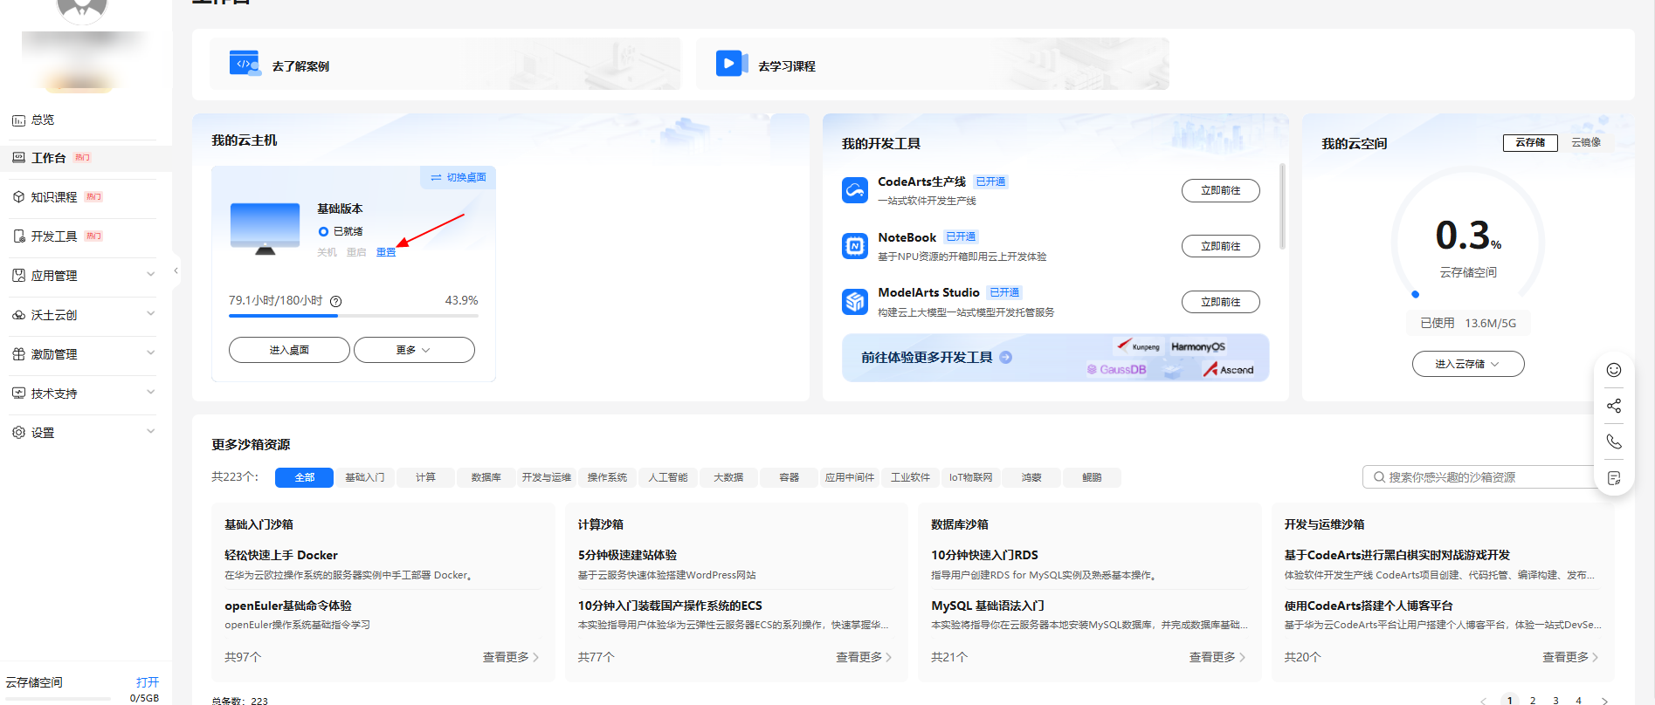Click 立即前往 for NoteBook
Viewport: 1655px width, 705px height.
click(x=1221, y=246)
